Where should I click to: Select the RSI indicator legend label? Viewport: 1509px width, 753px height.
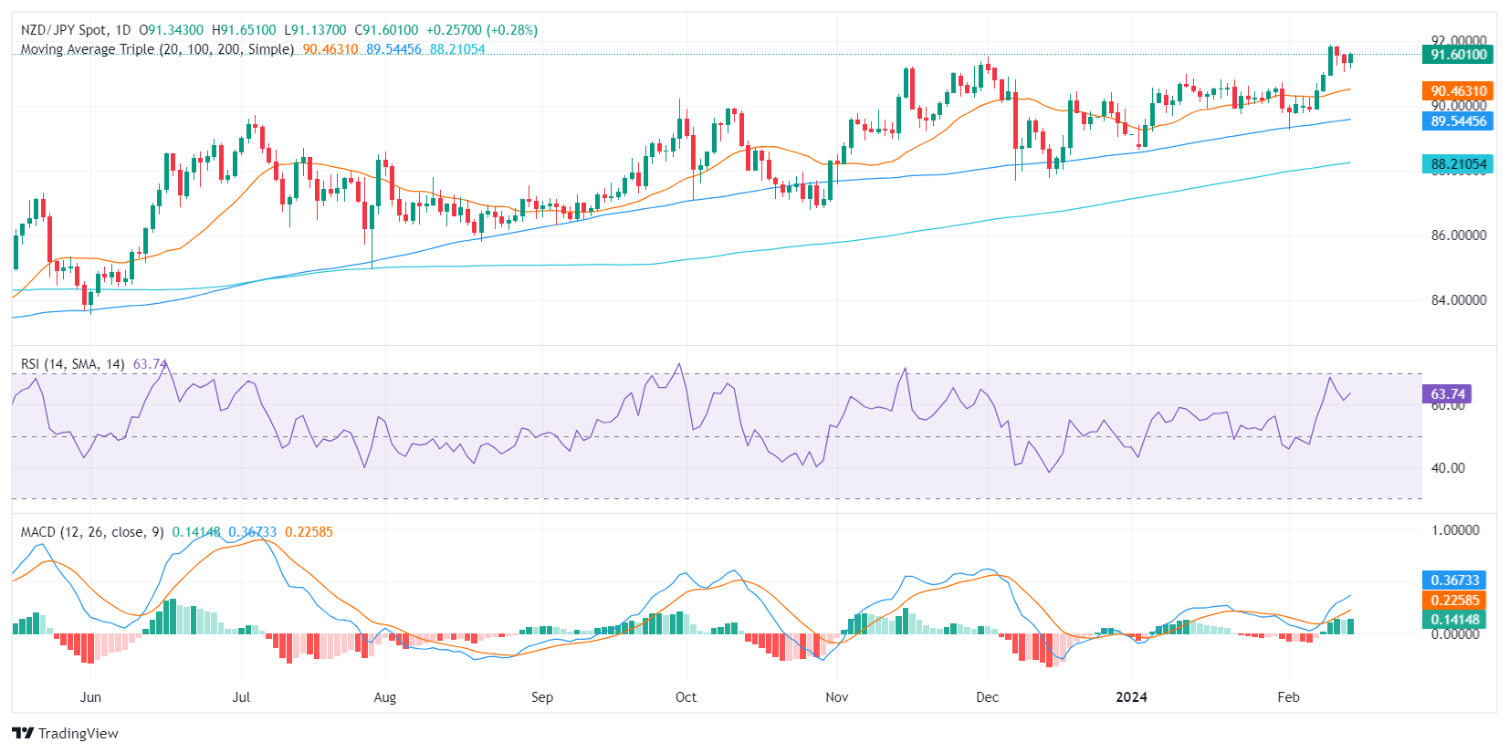tap(72, 364)
